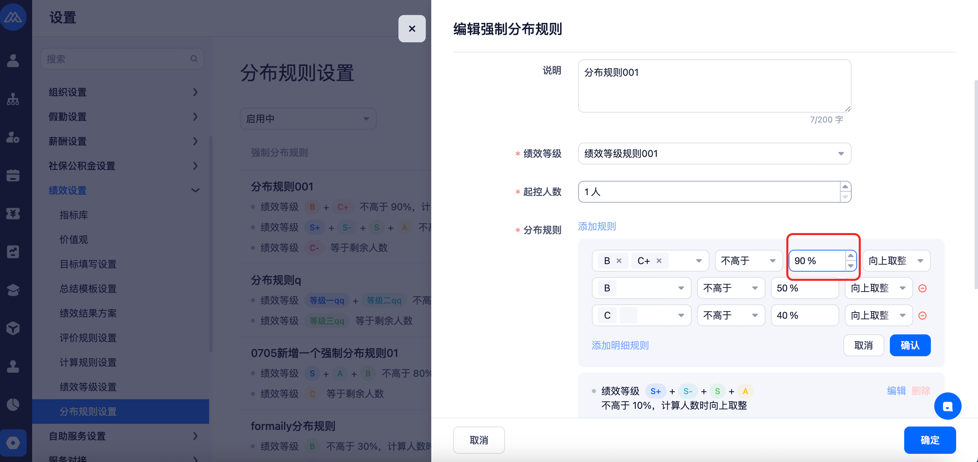Open 不高于 dropdown in the 50 % row

(x=731, y=288)
